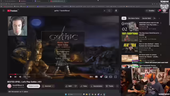Screen dimensions: 170x96
Task: Skip to next video button
Action: pyautogui.click(x=15, y=77)
